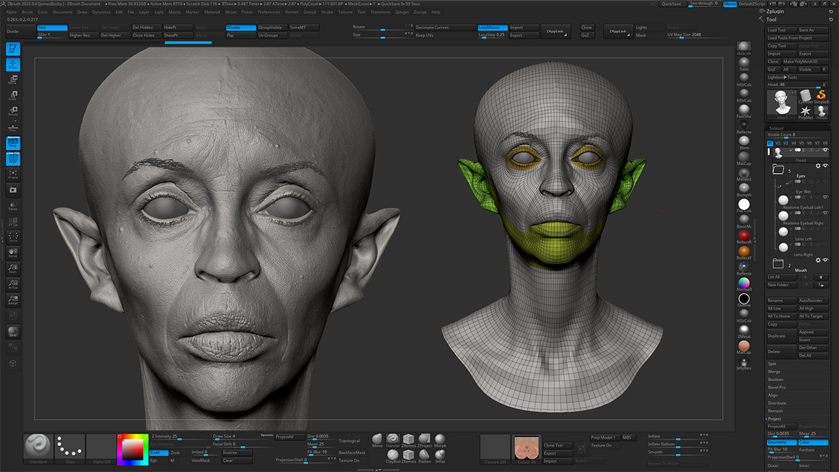The width and height of the screenshot is (839, 472).
Task: Pick the Morph brush icon
Action: [x=440, y=440]
